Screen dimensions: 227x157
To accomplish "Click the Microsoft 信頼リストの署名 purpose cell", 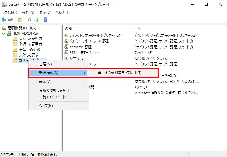I will (x=166, y=93).
